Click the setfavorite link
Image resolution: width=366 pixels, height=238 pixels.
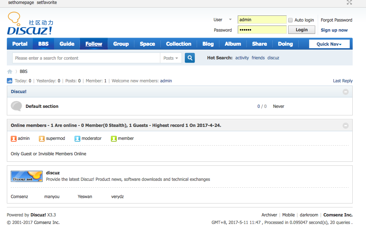tap(47, 3)
